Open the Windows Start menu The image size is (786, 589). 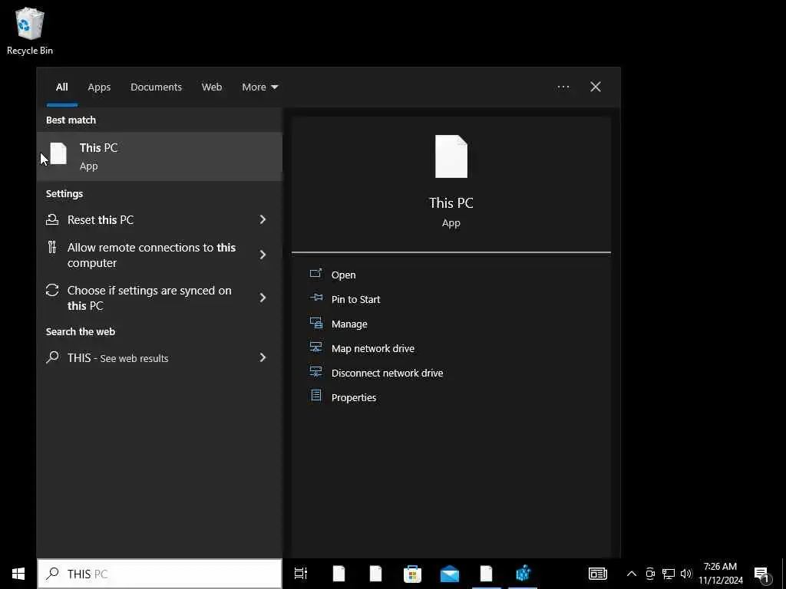point(18,574)
